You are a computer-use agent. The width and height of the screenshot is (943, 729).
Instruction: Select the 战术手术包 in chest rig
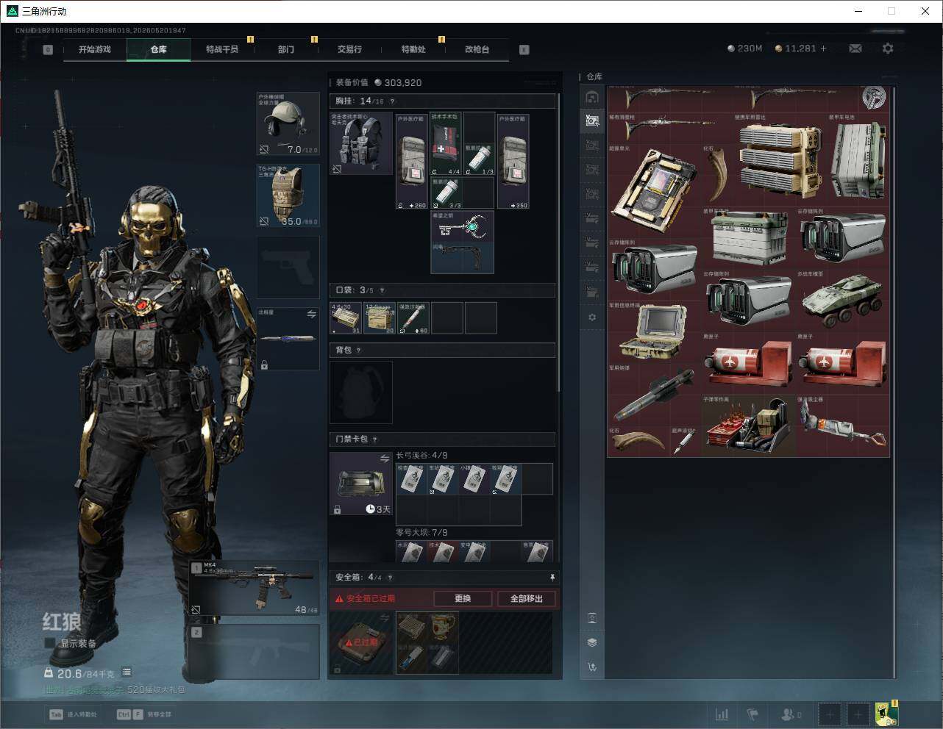click(x=446, y=144)
